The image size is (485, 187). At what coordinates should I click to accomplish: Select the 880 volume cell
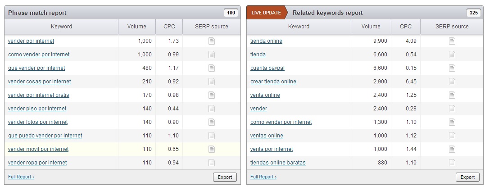tap(382, 163)
